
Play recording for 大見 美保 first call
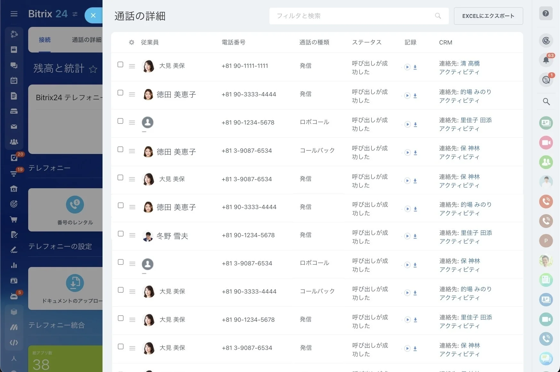coord(407,67)
